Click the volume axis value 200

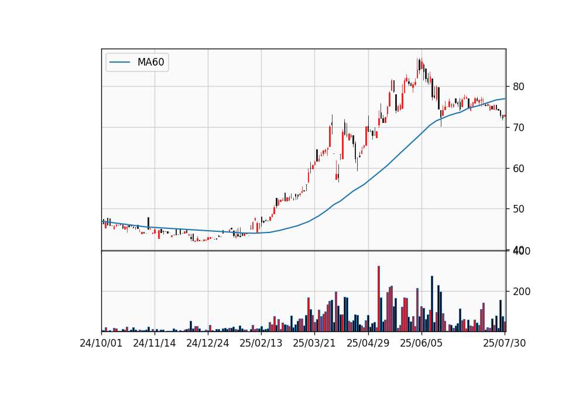point(522,292)
